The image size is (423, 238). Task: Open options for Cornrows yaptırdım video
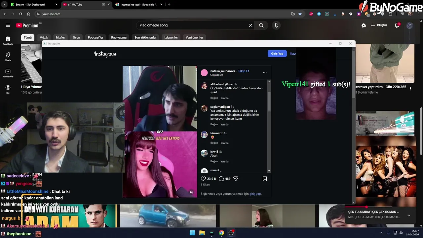[x=410, y=89]
